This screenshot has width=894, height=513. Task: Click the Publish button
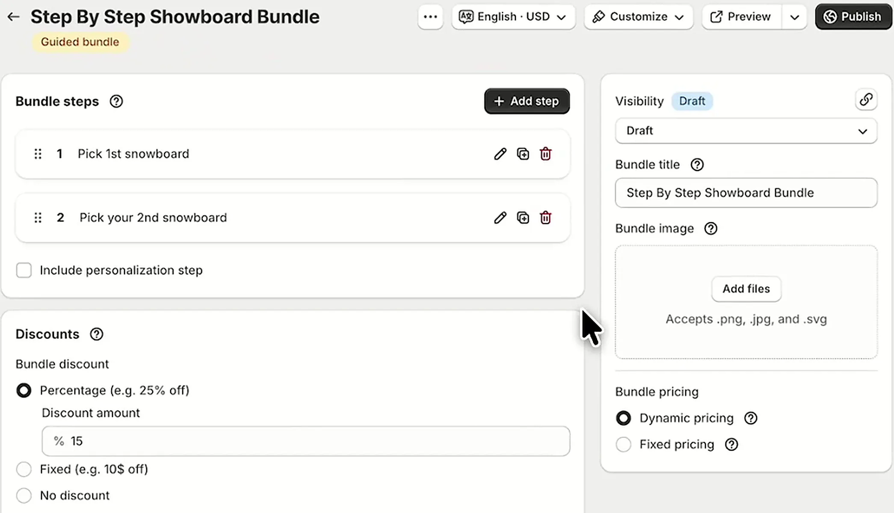853,17
